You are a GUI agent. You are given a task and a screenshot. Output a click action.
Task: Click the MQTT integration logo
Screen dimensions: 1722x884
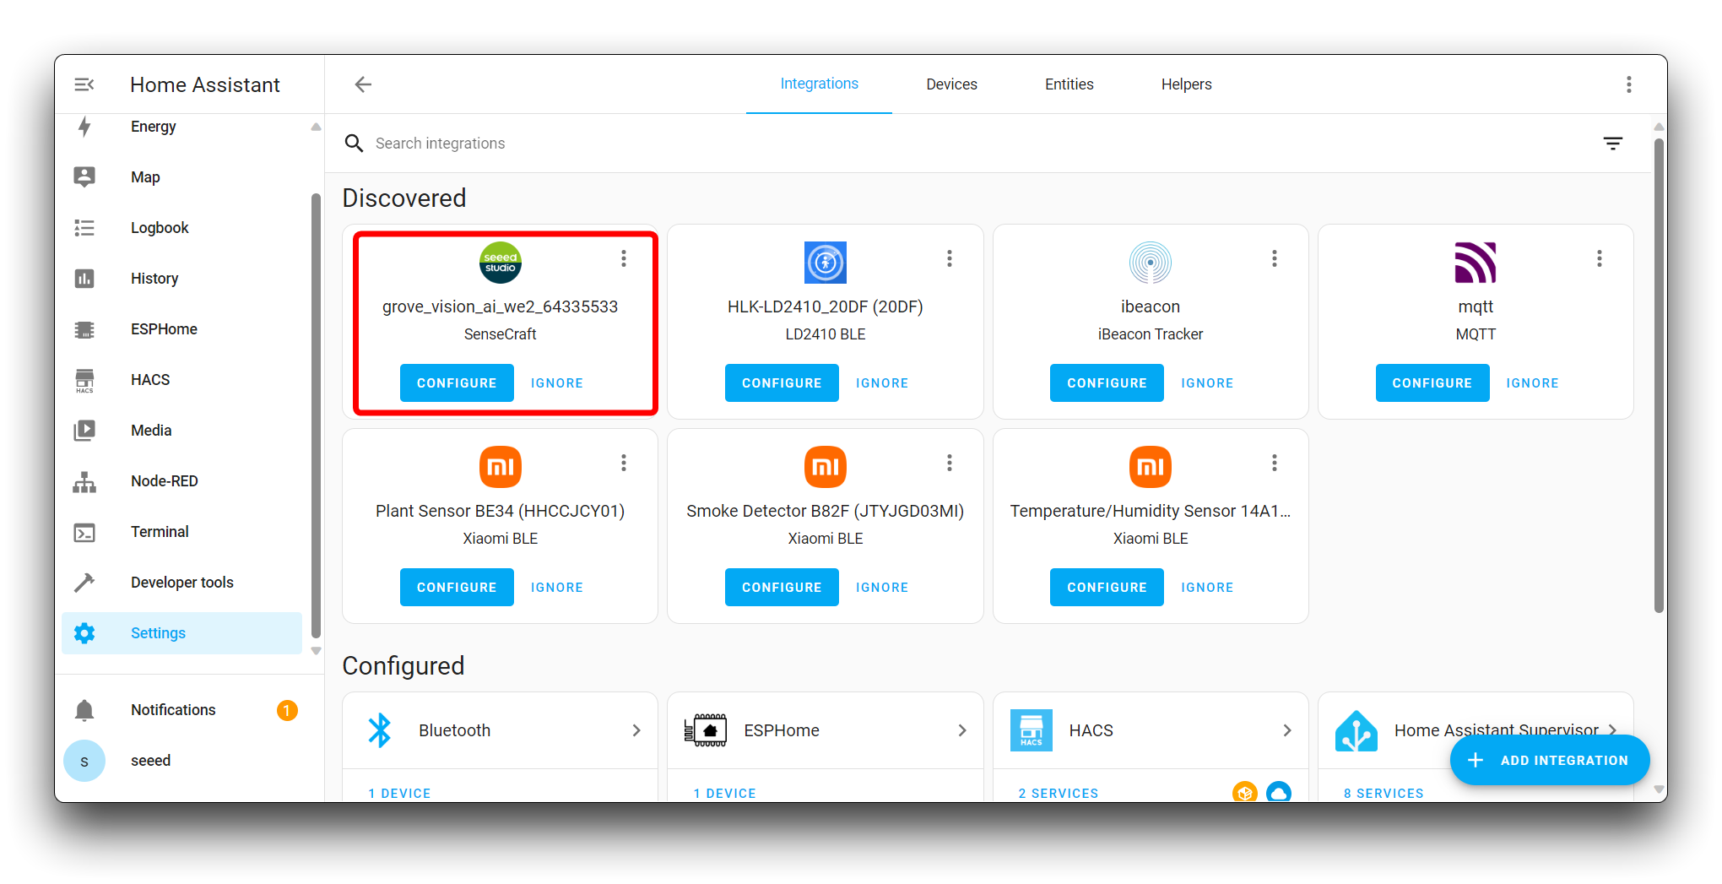pos(1476,263)
